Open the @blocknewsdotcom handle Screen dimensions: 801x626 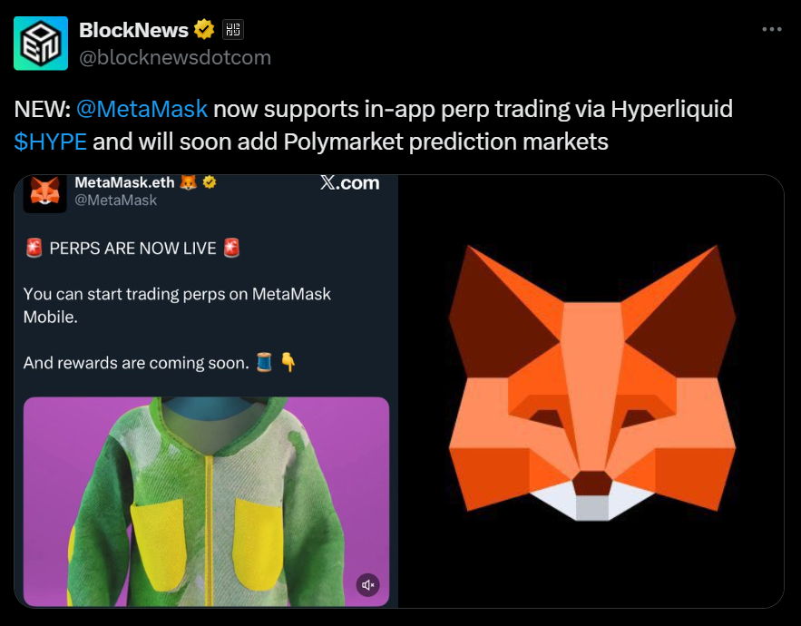[x=175, y=57]
